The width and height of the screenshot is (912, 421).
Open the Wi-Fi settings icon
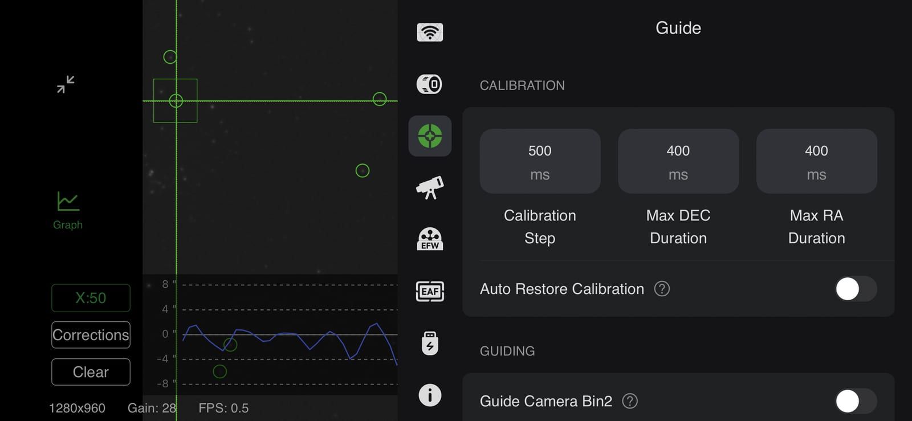[430, 32]
